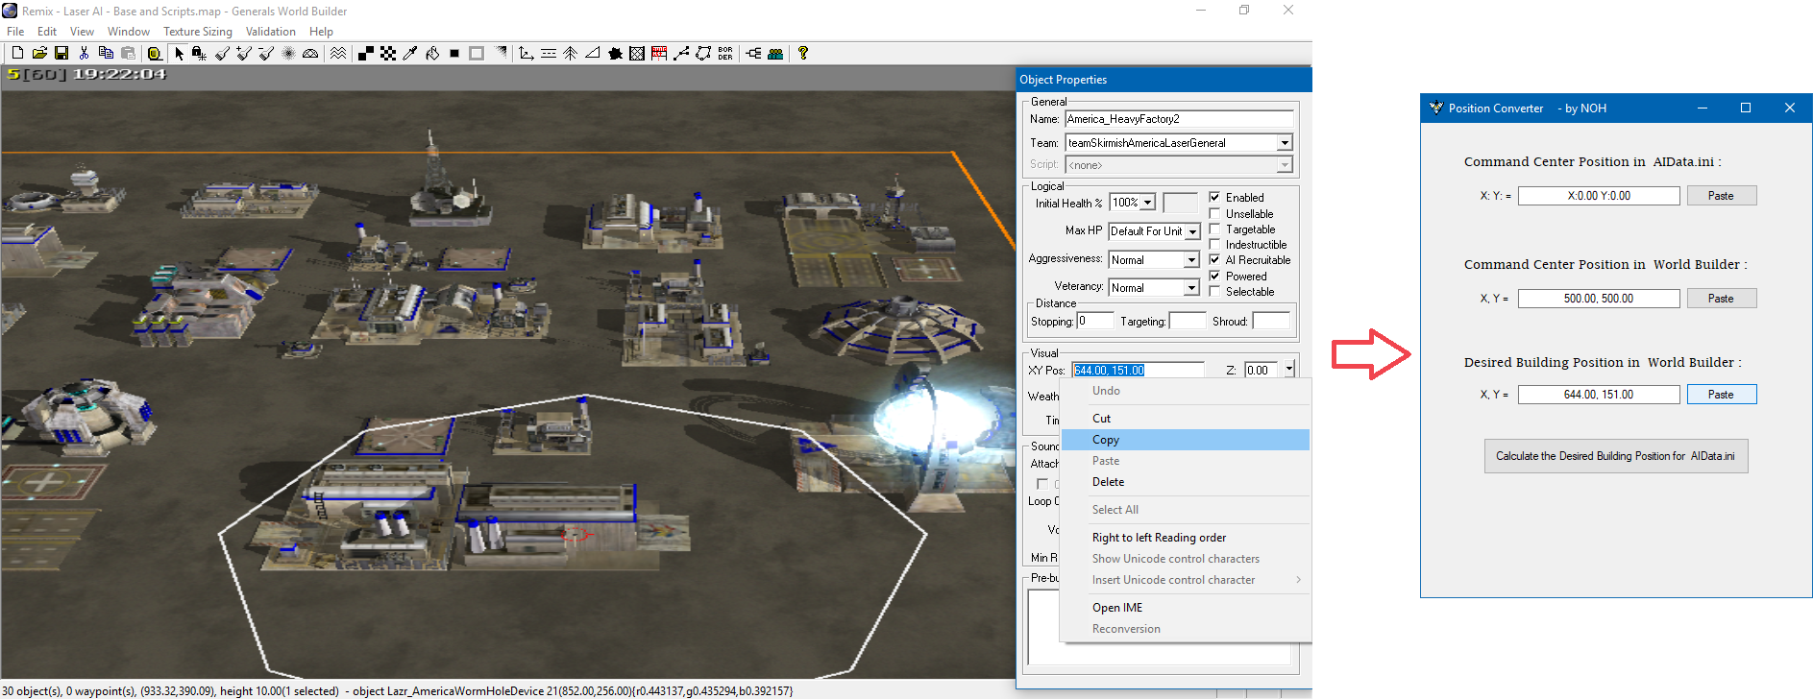Viewport: 1813px width, 699px height.
Task: Open a map with the folder icon
Action: click(39, 54)
